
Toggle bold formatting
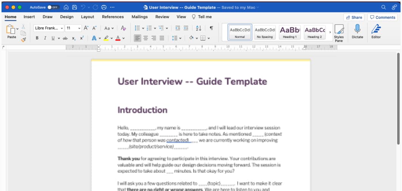point(37,38)
